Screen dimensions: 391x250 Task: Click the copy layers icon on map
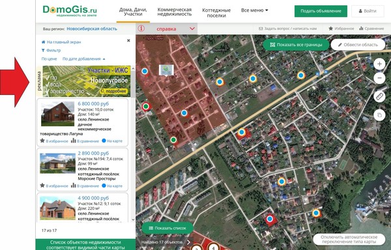point(379,115)
